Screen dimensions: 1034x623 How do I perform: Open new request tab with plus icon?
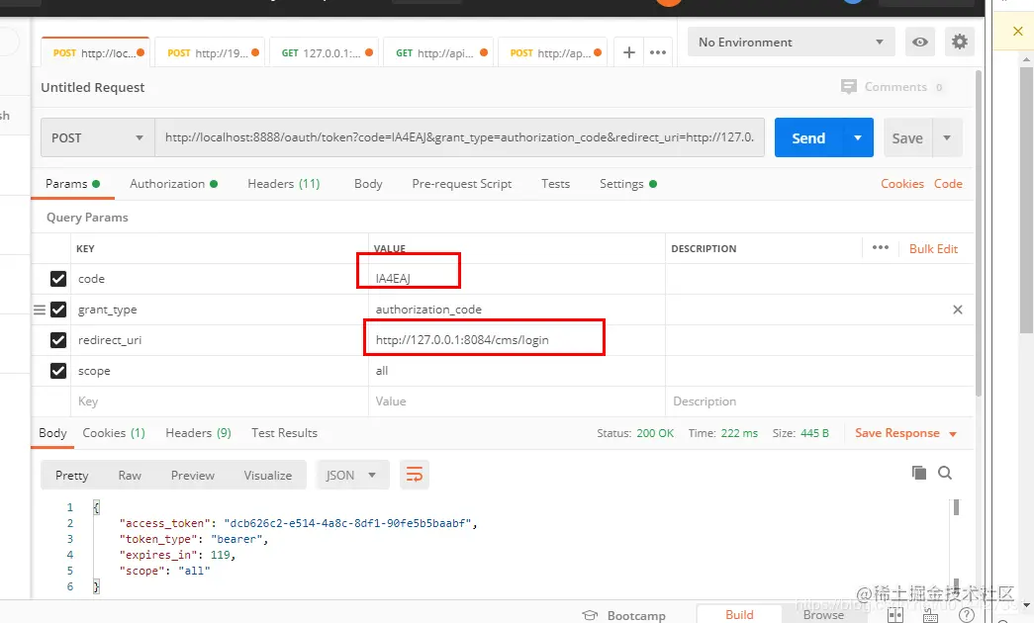629,52
